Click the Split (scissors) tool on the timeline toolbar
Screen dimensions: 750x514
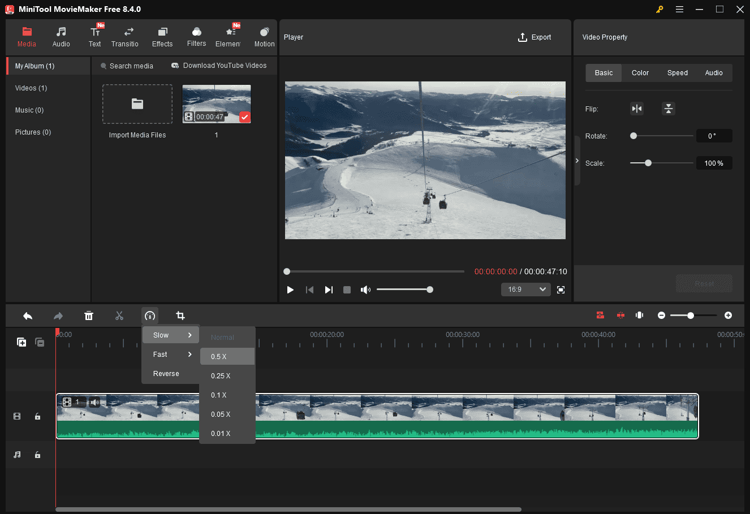tap(119, 316)
